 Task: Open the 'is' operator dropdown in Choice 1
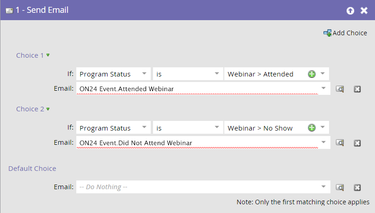pos(217,74)
